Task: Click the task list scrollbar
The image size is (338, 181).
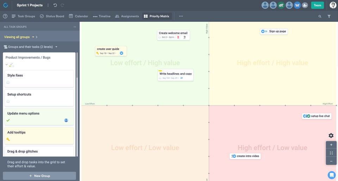Action: point(77,65)
